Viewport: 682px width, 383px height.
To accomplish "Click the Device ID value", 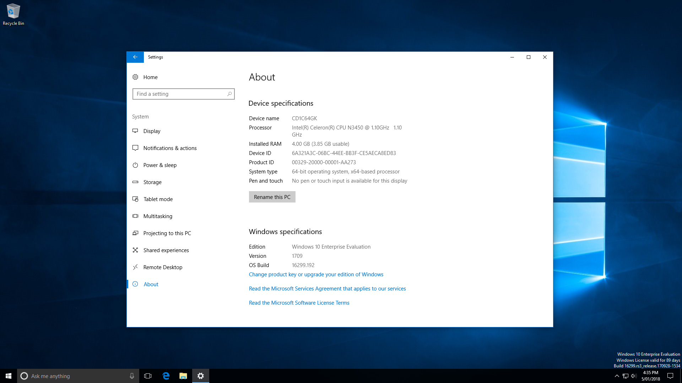I will click(344, 153).
